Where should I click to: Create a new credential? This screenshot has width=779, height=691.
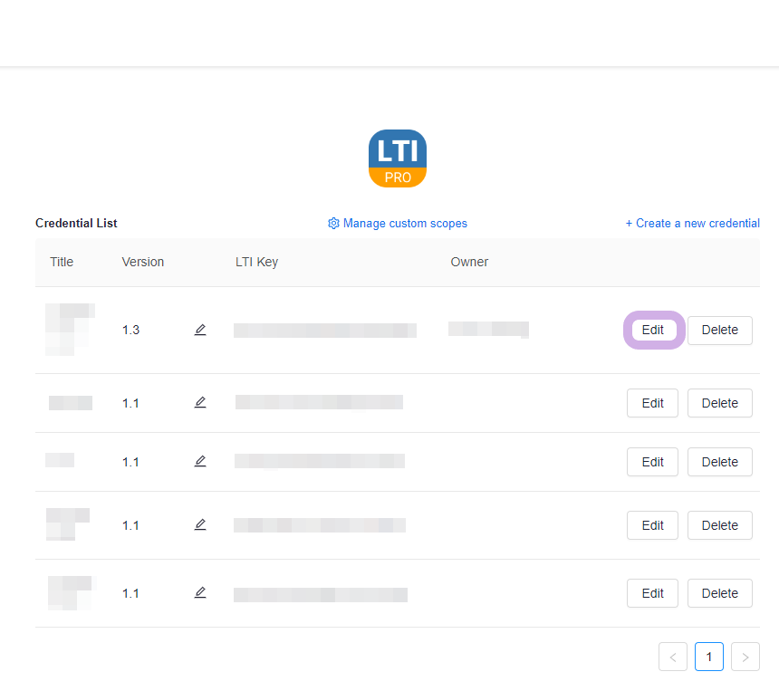692,224
